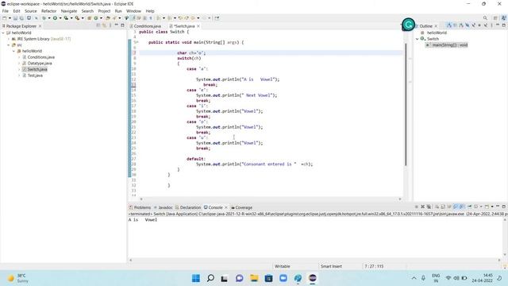508x286 pixels.
Task: Expand the Conditions.java tree node
Action: 19,57
